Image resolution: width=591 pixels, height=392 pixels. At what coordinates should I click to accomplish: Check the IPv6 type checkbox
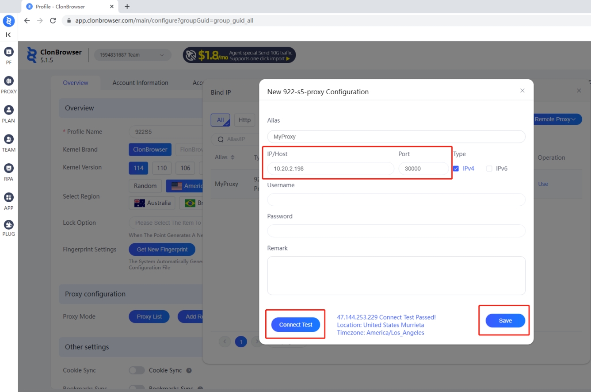pos(489,169)
